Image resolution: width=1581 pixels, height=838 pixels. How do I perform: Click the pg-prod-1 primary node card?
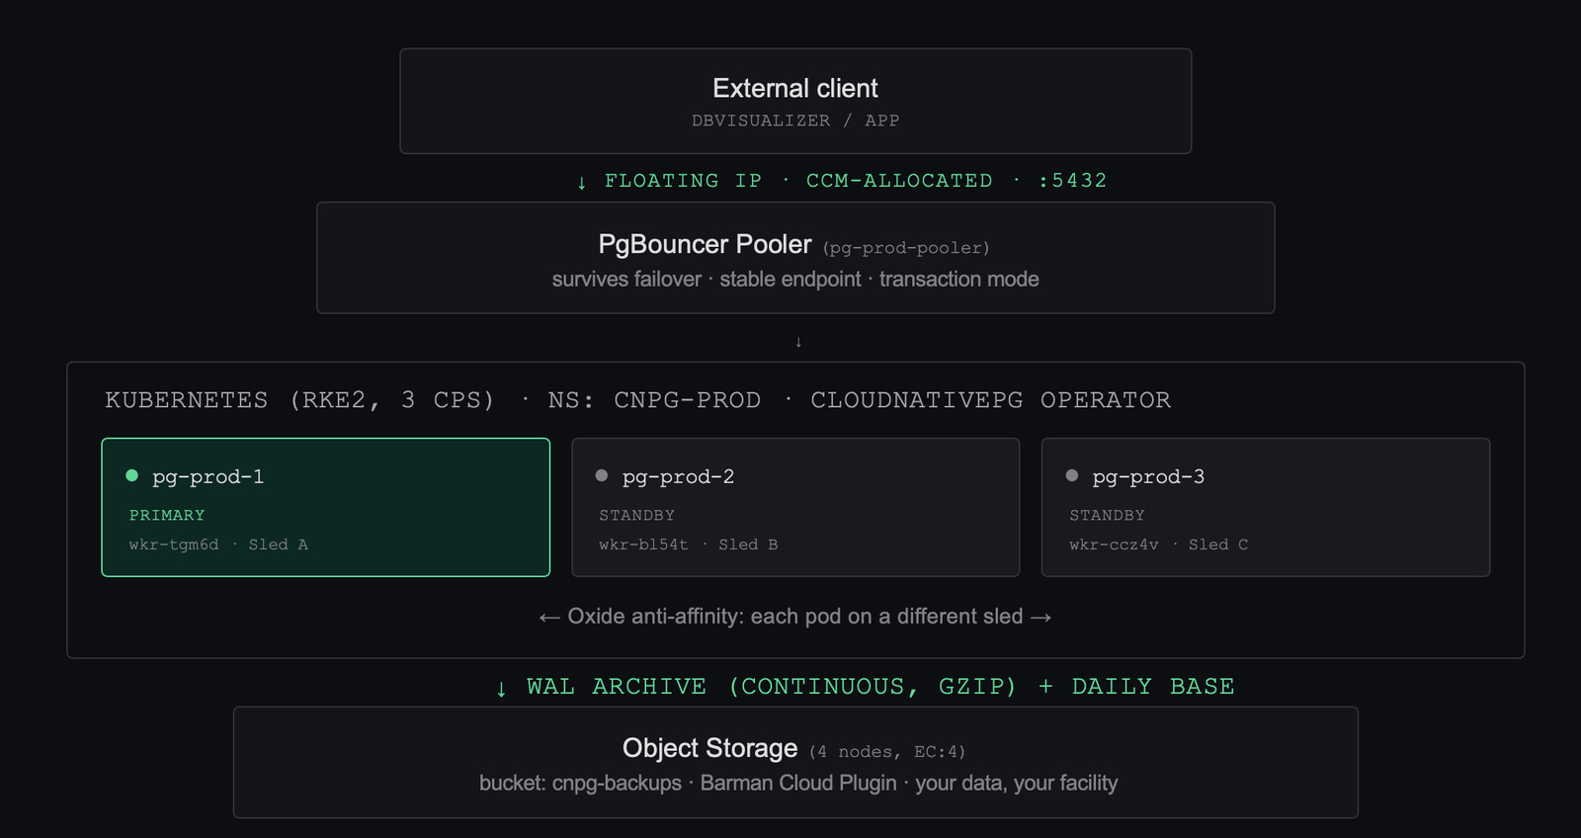pyautogui.click(x=325, y=507)
